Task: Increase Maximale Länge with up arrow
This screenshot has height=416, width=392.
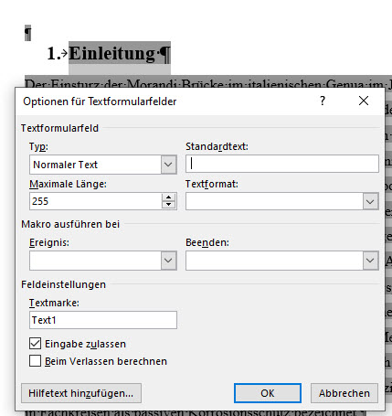Action: coord(168,197)
